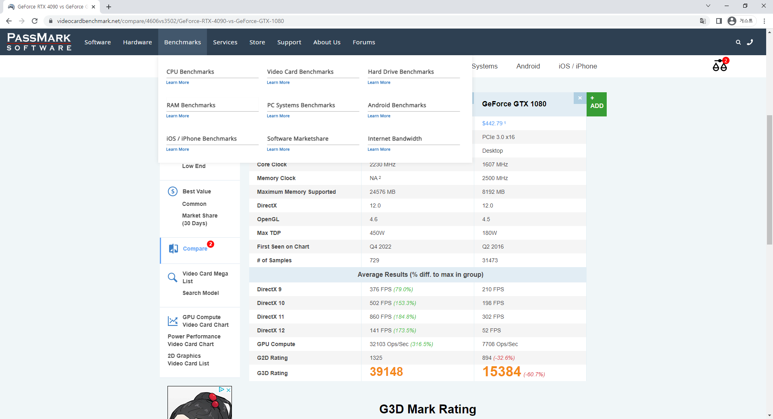Open the Software menu
This screenshot has width=773, height=419.
coord(97,42)
